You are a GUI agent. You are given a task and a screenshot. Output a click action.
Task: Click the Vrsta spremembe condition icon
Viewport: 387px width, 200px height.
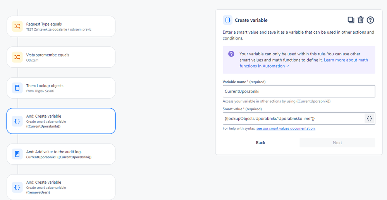click(x=17, y=57)
